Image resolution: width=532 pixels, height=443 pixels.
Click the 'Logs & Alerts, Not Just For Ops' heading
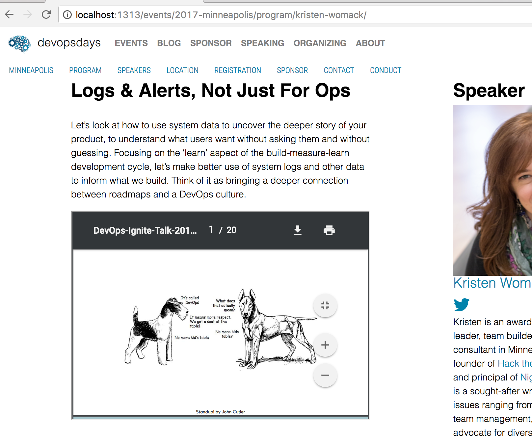click(x=211, y=91)
